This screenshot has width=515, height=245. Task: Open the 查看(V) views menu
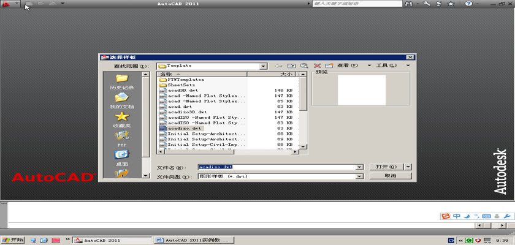click(347, 66)
